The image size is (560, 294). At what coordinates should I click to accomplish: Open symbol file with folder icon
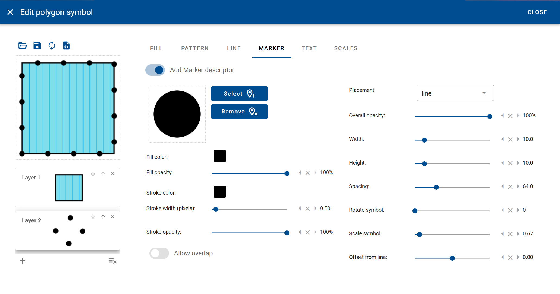point(23,46)
